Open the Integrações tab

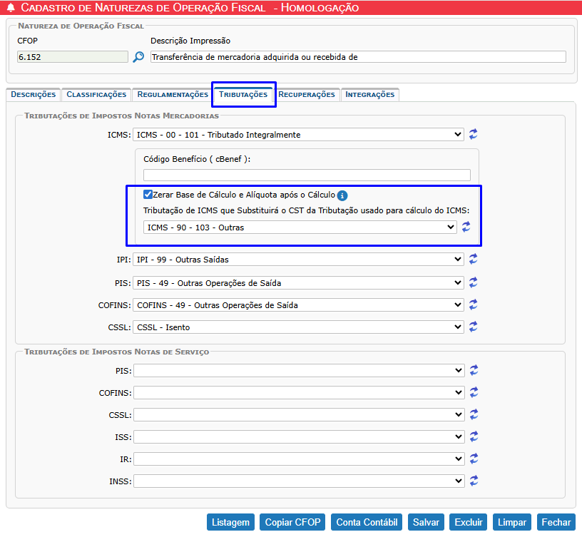(369, 94)
